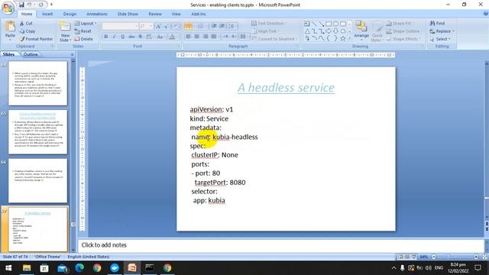Viewport: 489px width, 275px height.
Task: Click to add notes field
Action: (x=280, y=245)
